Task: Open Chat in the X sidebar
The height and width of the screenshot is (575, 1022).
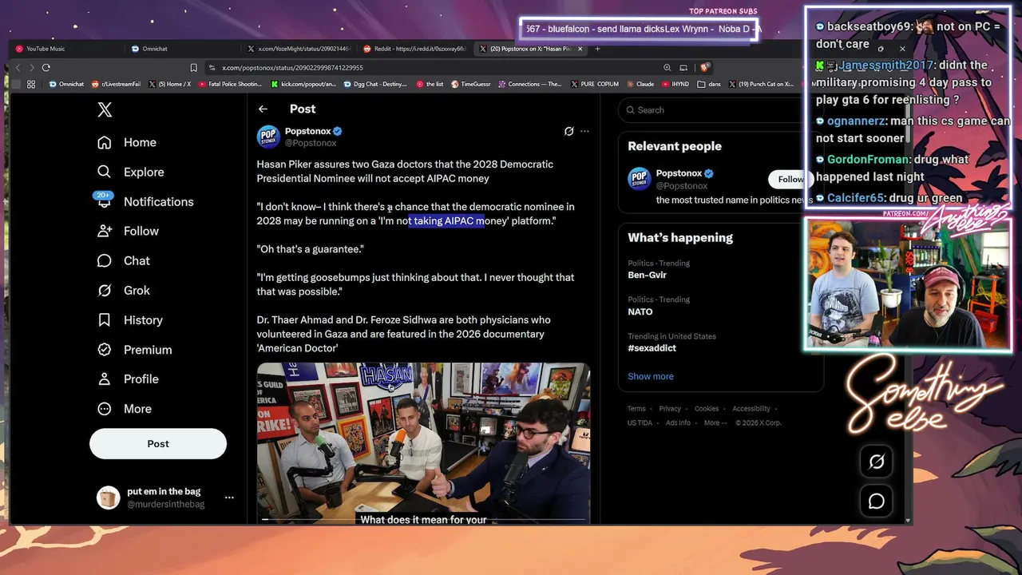Action: pos(124,260)
